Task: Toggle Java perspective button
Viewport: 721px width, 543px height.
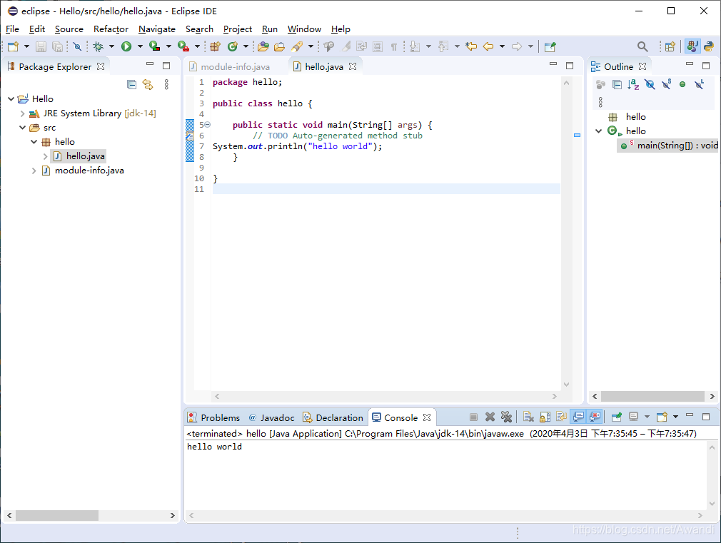Action: tap(692, 46)
